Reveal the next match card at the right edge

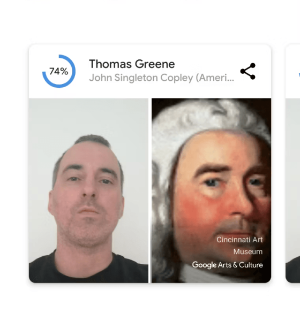coord(293,164)
